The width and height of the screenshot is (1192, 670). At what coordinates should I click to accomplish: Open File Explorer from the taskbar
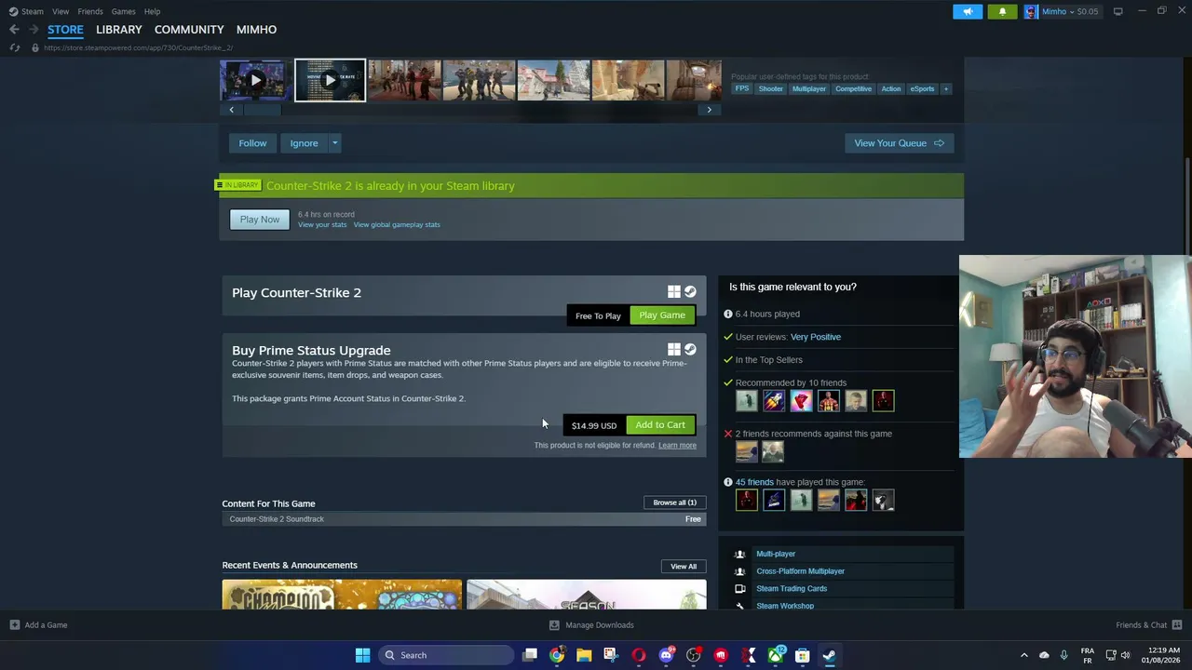pos(584,655)
